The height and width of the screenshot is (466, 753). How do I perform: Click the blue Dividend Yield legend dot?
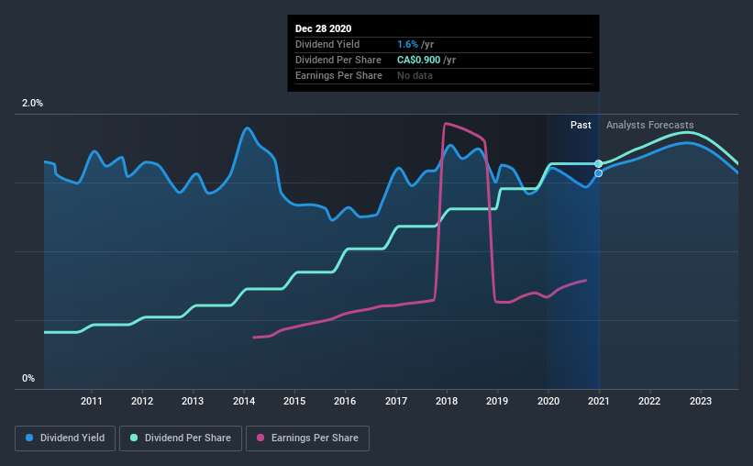pyautogui.click(x=29, y=438)
